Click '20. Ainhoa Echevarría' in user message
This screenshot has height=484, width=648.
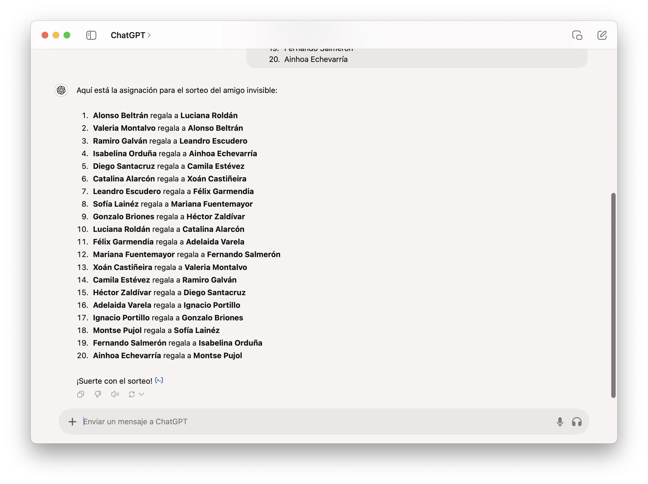coord(308,59)
